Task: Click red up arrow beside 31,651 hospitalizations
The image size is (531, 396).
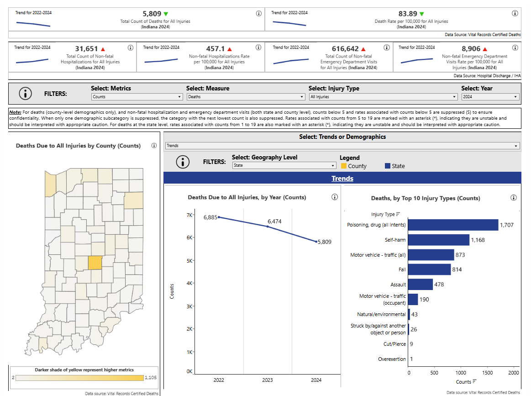Action: tap(103, 49)
